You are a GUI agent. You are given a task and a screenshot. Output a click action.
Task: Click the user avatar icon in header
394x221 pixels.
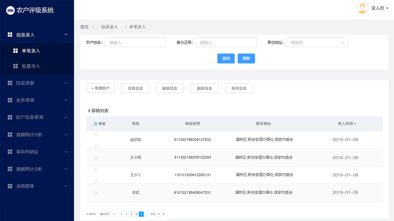point(362,8)
